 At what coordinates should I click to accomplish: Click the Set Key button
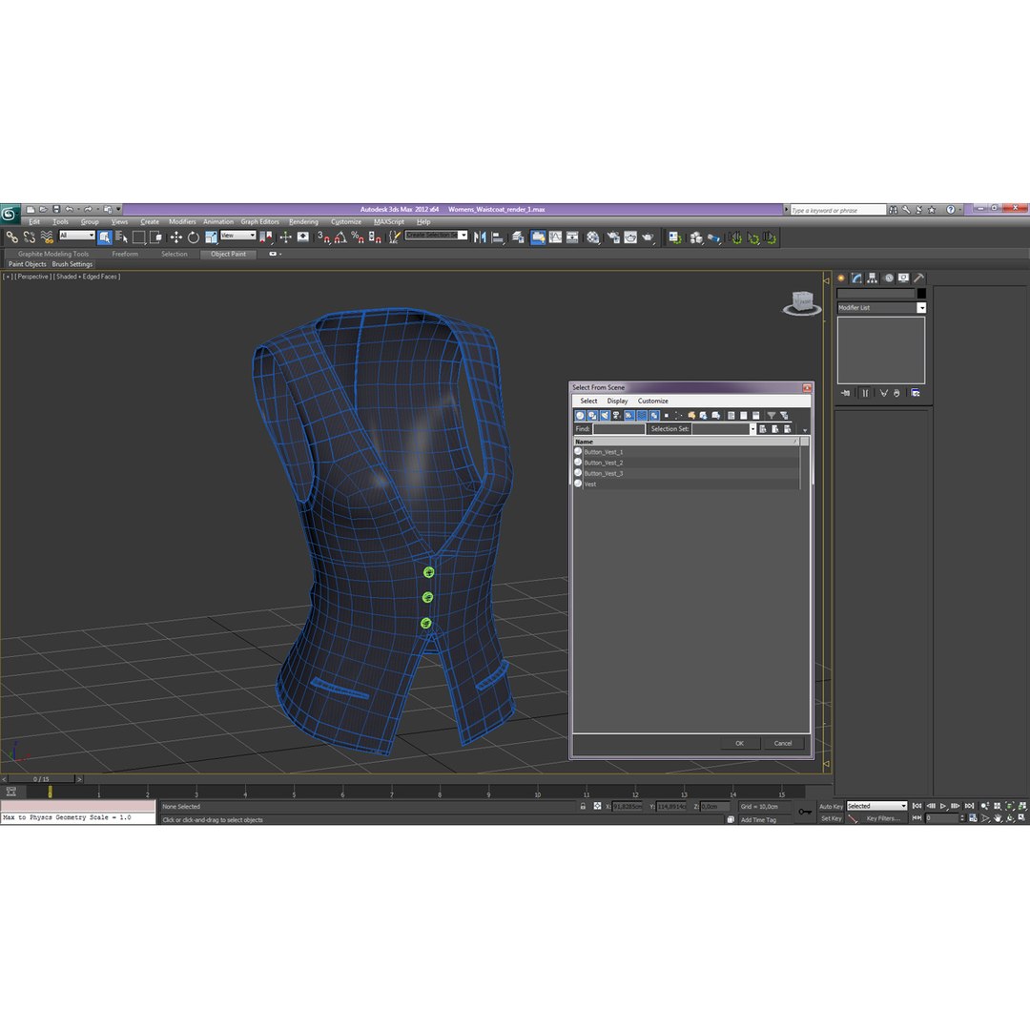click(x=831, y=818)
